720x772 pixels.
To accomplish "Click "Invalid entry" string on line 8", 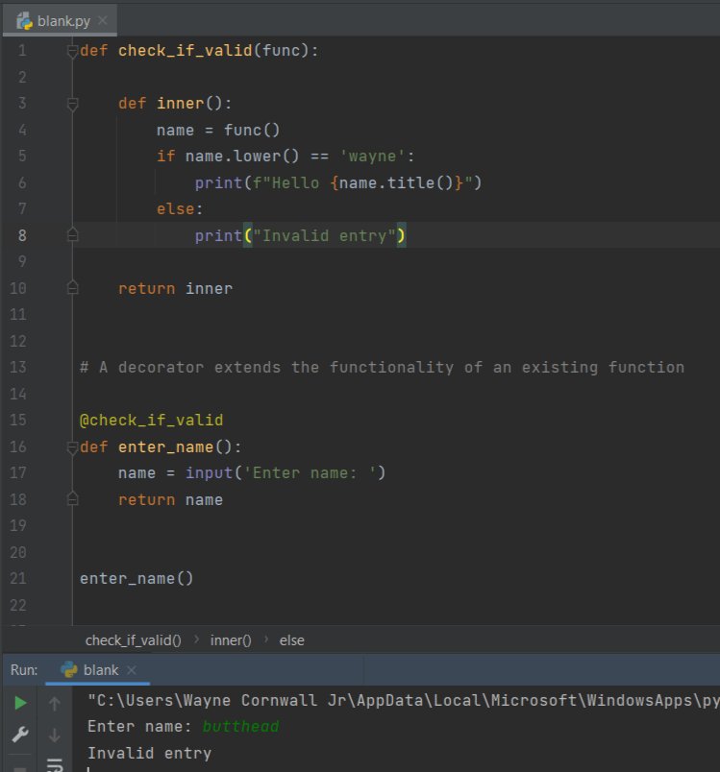I will point(325,236).
